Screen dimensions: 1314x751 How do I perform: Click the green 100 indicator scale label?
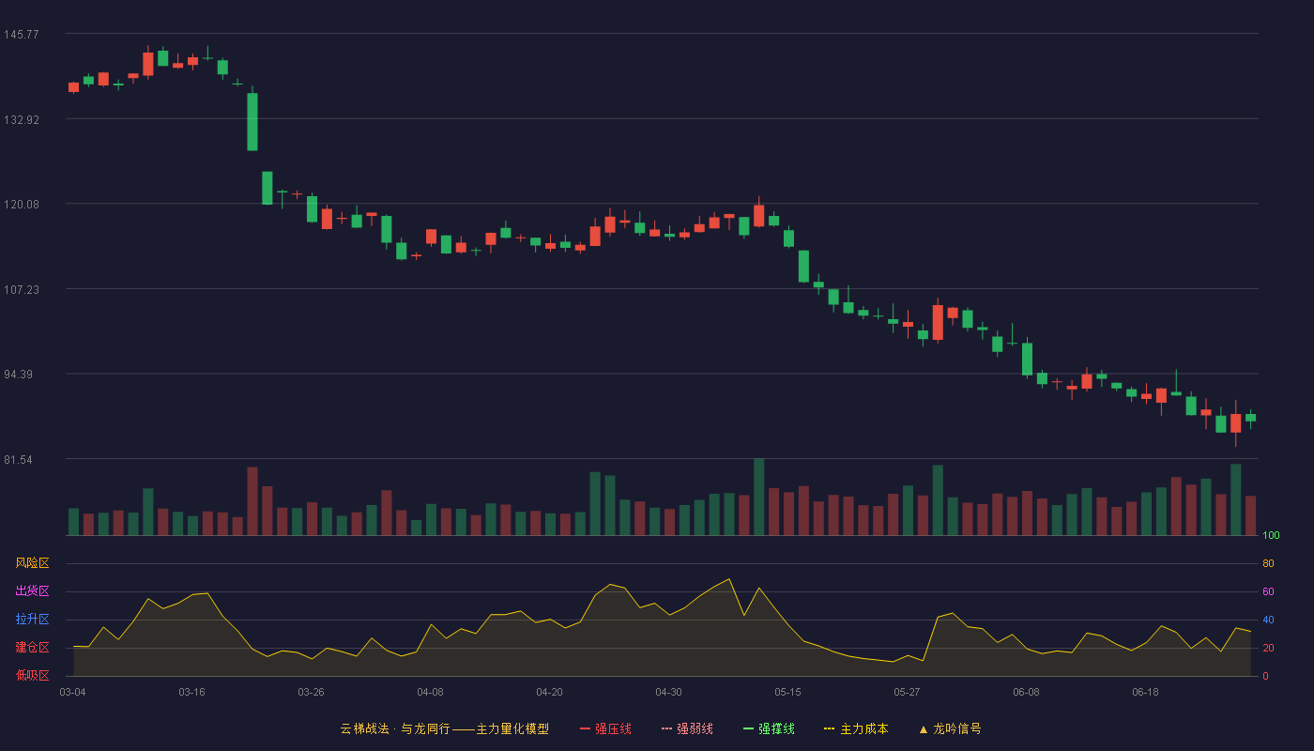[x=1271, y=536]
